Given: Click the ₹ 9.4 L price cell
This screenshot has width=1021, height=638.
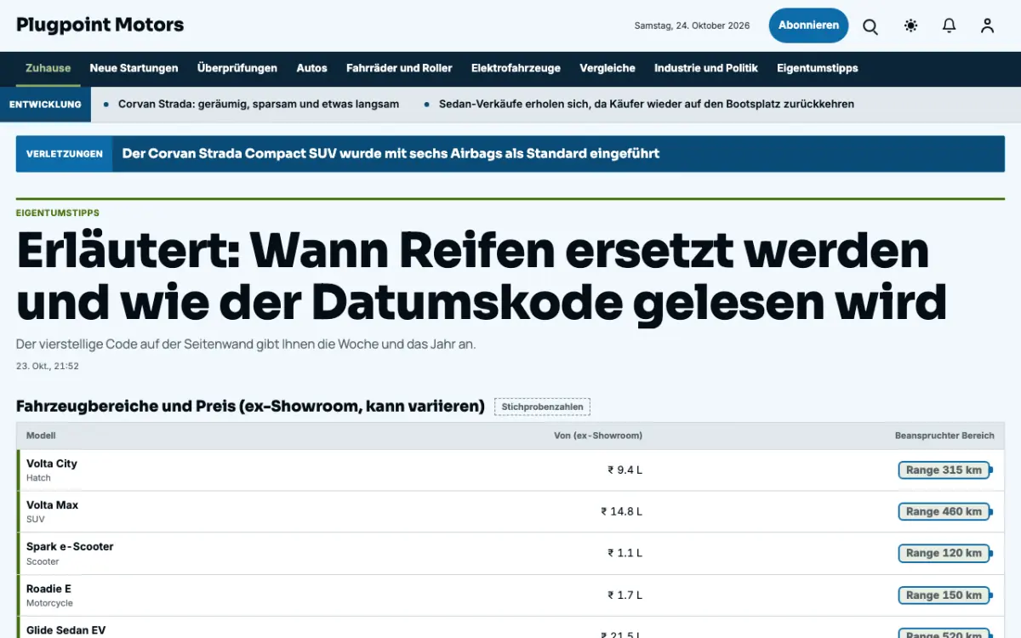Looking at the screenshot, I should point(625,470).
